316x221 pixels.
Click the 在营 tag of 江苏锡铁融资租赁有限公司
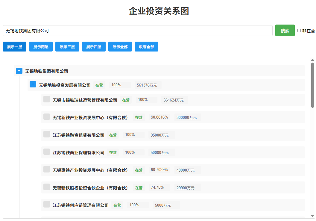(x=113, y=135)
